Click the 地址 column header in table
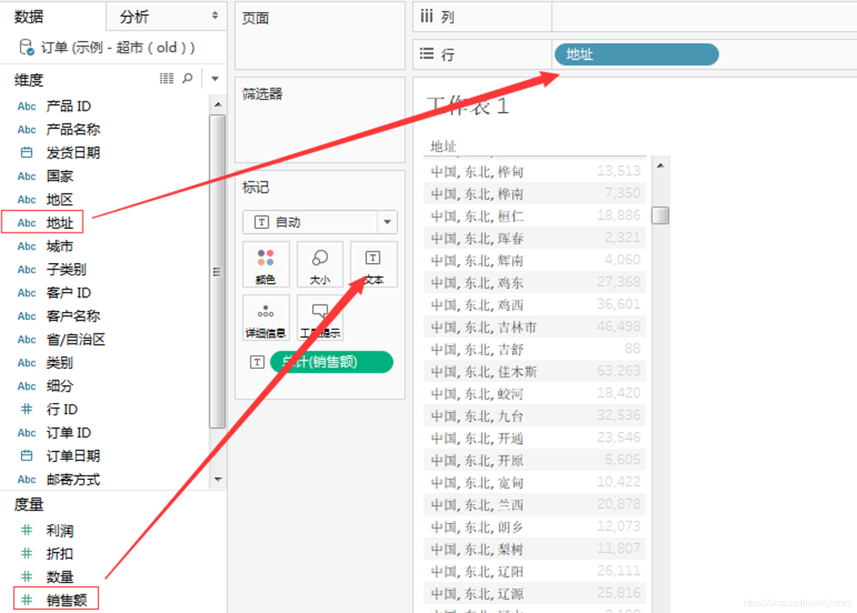The height and width of the screenshot is (613, 857). (444, 147)
